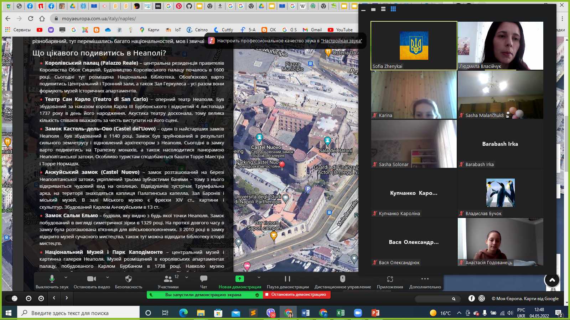The image size is (570, 320).
Task: Switch to gallery grid view icon
Action: [393, 9]
